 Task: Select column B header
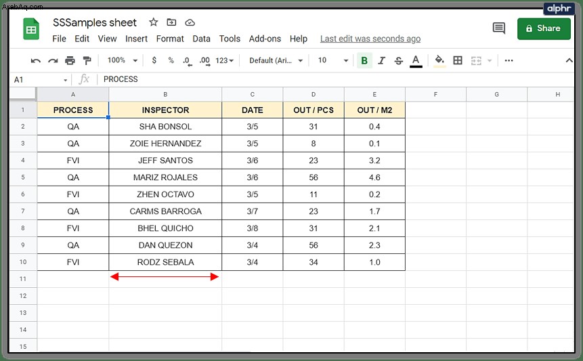point(165,94)
